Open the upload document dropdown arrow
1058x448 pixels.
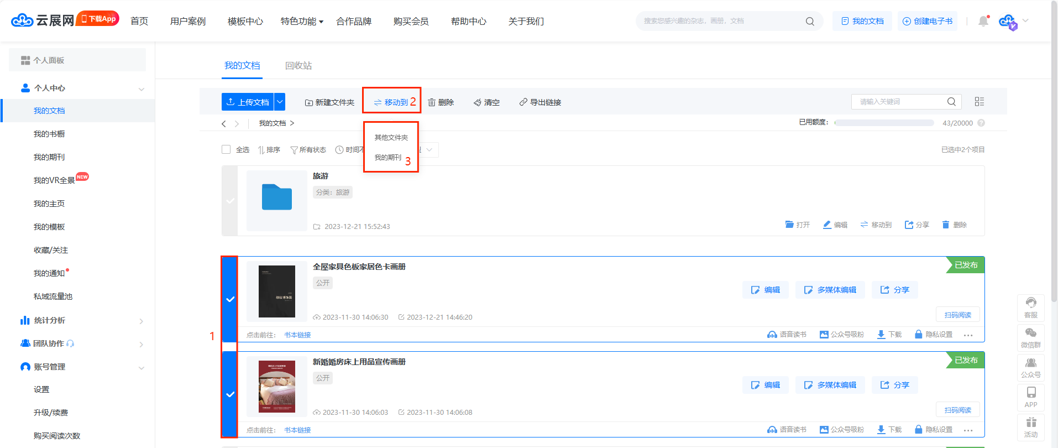[x=280, y=102]
